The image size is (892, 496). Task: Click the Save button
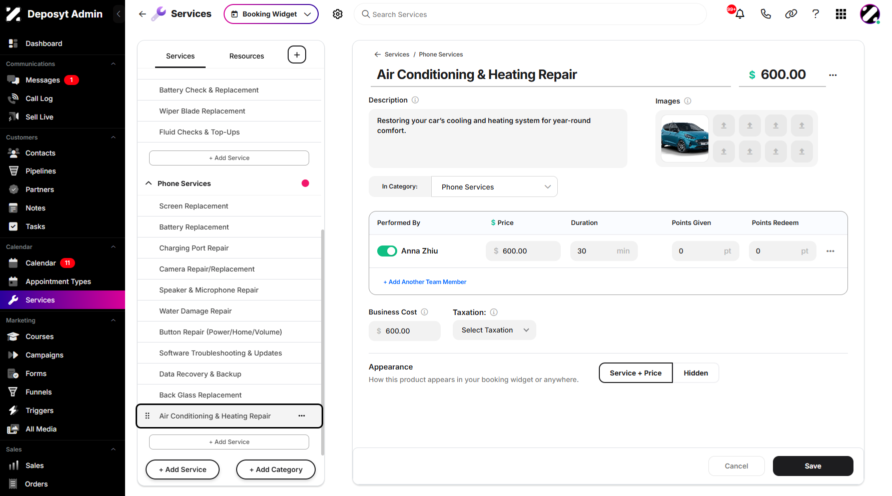pyautogui.click(x=813, y=466)
